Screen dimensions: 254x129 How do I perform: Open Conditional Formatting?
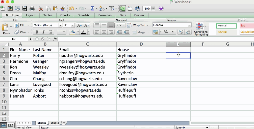tap(201, 29)
